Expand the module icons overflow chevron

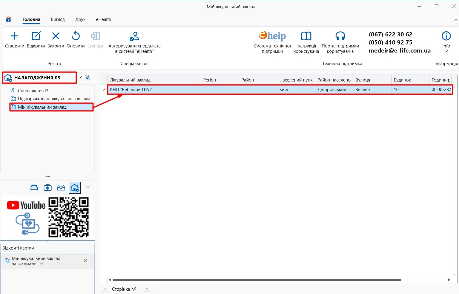[x=88, y=188]
